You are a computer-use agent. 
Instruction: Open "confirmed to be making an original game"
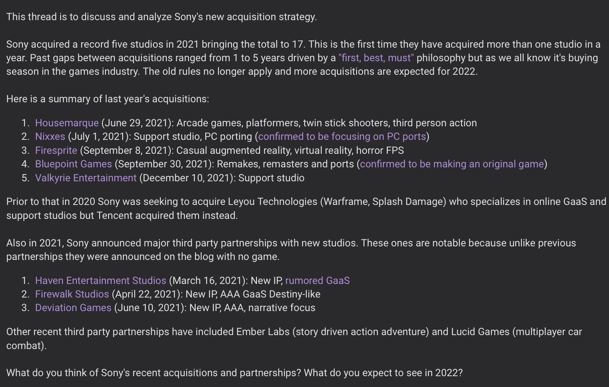[452, 164]
